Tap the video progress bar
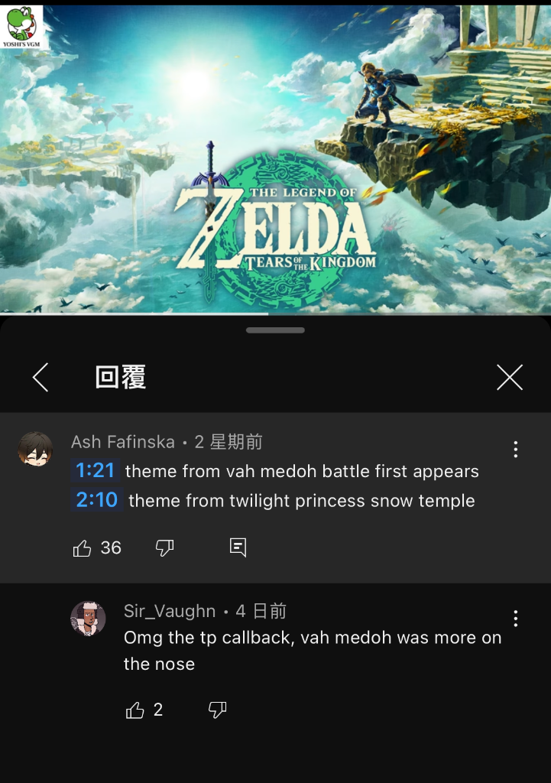The height and width of the screenshot is (783, 551). (x=275, y=314)
